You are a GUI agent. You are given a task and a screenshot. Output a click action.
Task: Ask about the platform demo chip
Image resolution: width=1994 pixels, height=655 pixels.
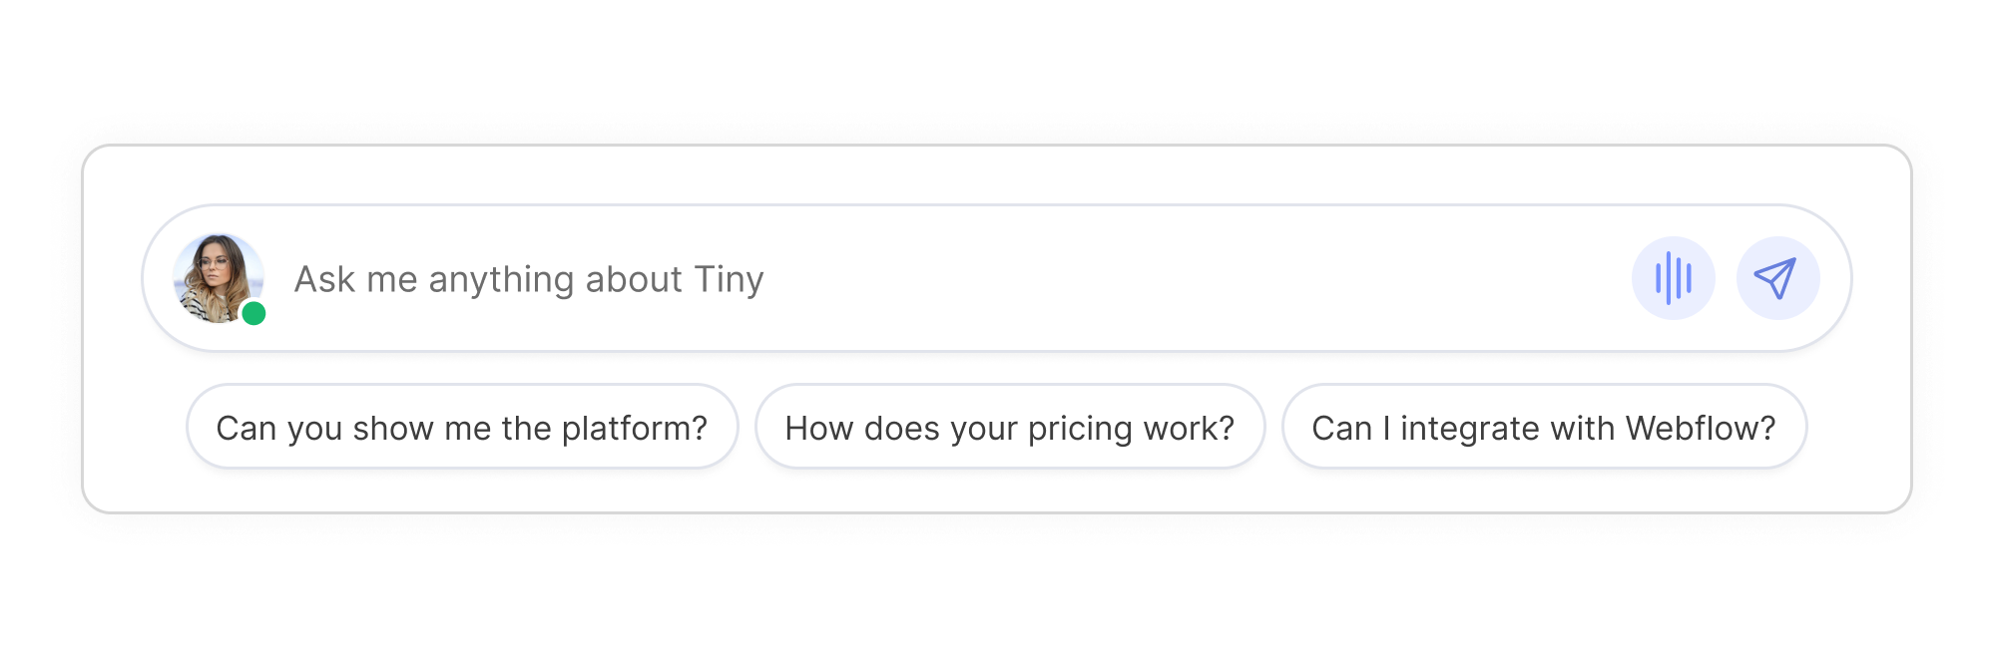click(462, 428)
